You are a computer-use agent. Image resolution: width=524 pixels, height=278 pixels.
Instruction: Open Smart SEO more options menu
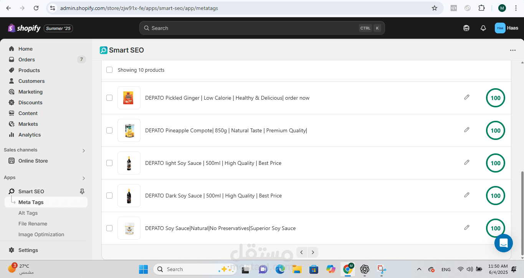(x=513, y=50)
